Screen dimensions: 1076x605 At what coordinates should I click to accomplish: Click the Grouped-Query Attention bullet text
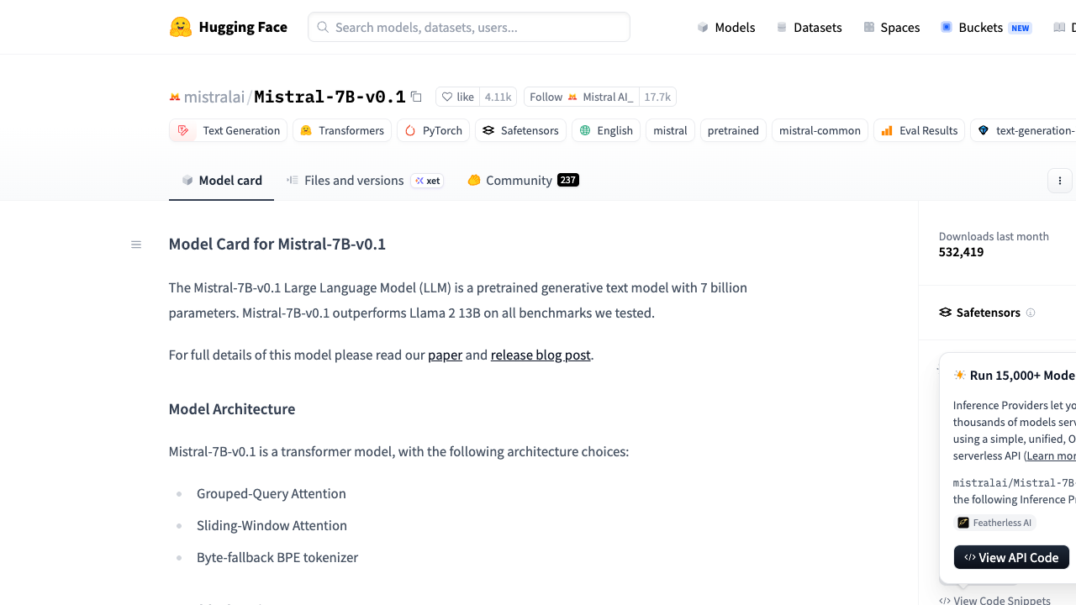tap(272, 493)
